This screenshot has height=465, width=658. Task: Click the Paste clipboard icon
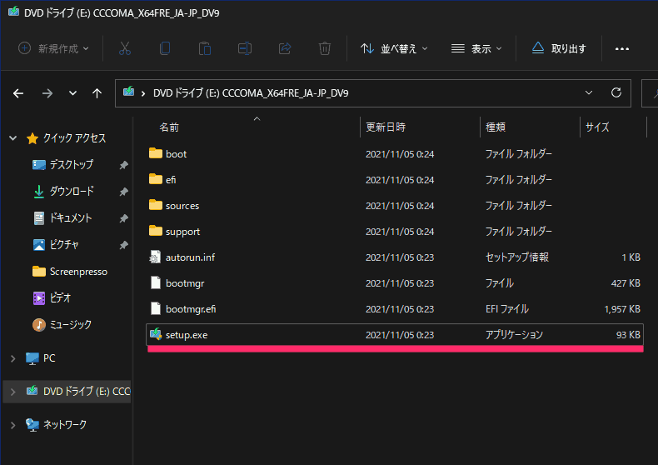click(x=205, y=48)
